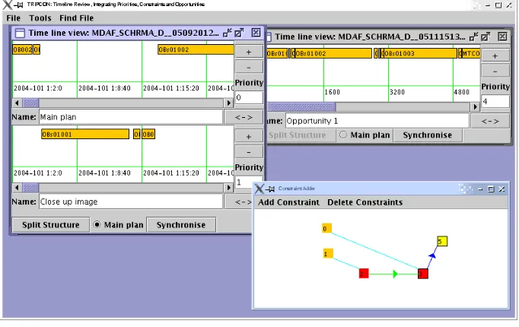This screenshot has height=327, width=519.
Task: Select red node 3 in constraint graph
Action: click(422, 274)
